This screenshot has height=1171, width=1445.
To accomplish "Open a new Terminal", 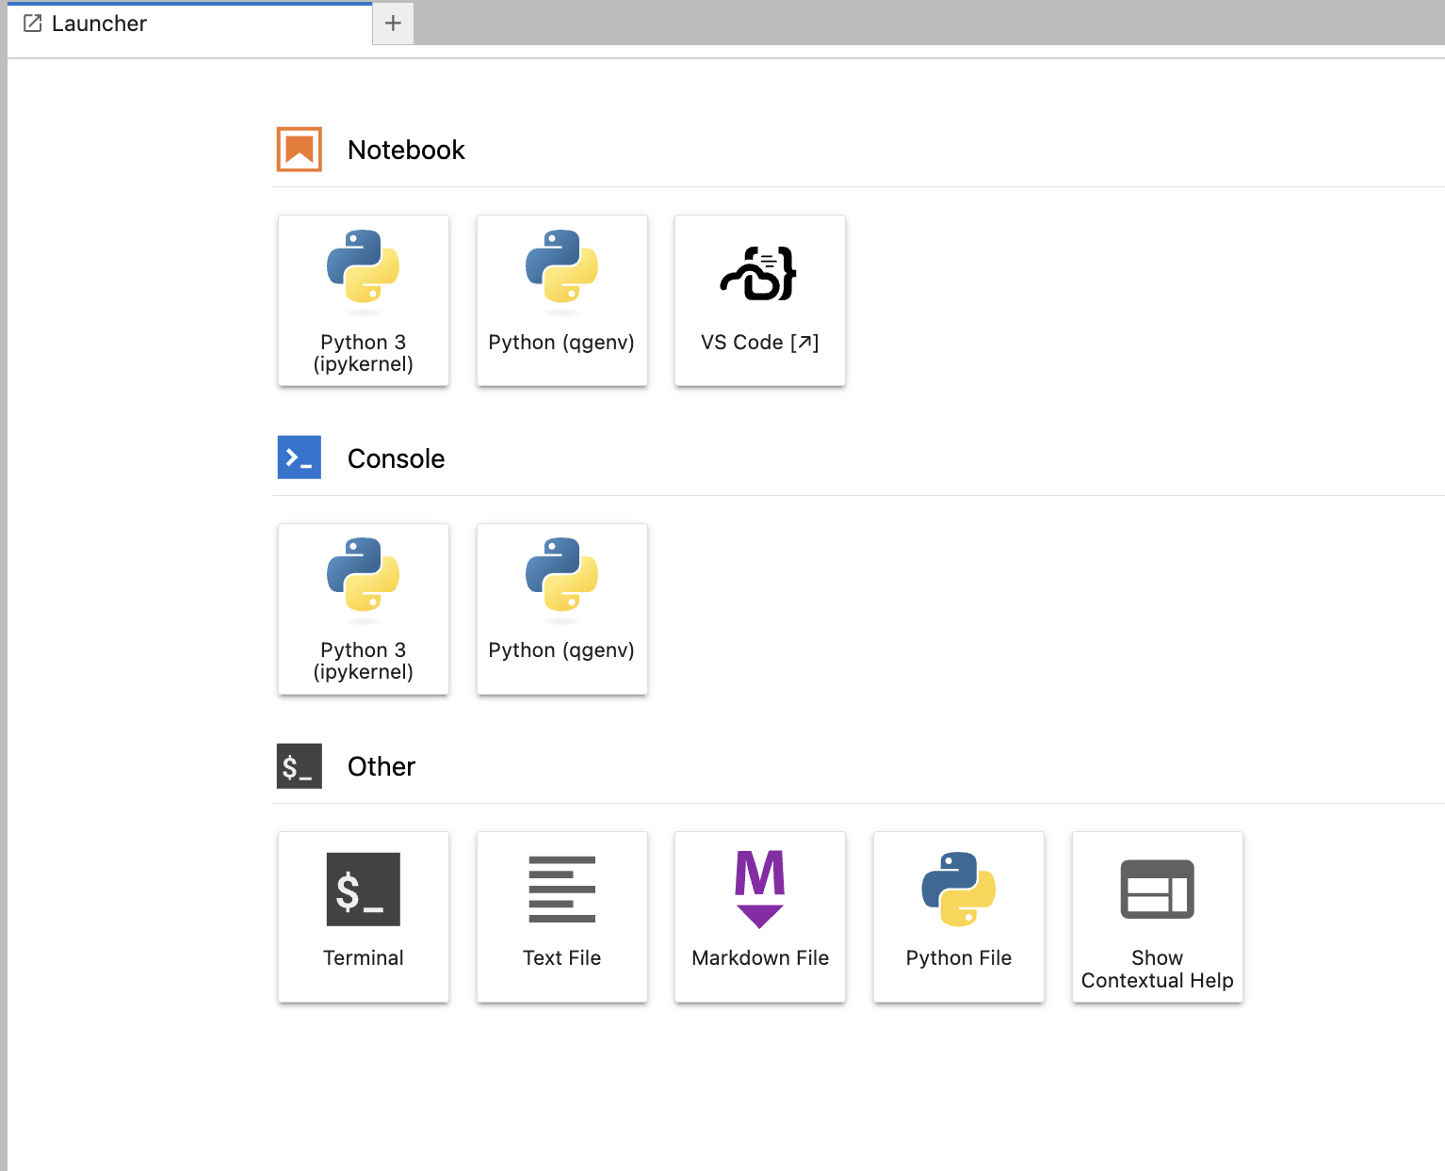I will coord(364,916).
